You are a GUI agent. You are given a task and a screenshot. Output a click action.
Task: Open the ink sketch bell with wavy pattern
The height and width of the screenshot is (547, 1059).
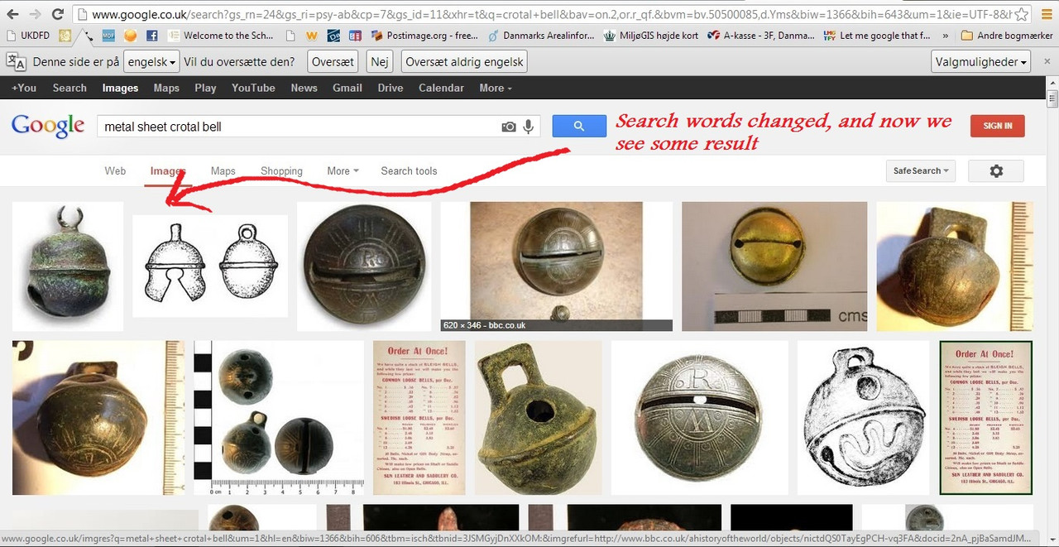[864, 418]
